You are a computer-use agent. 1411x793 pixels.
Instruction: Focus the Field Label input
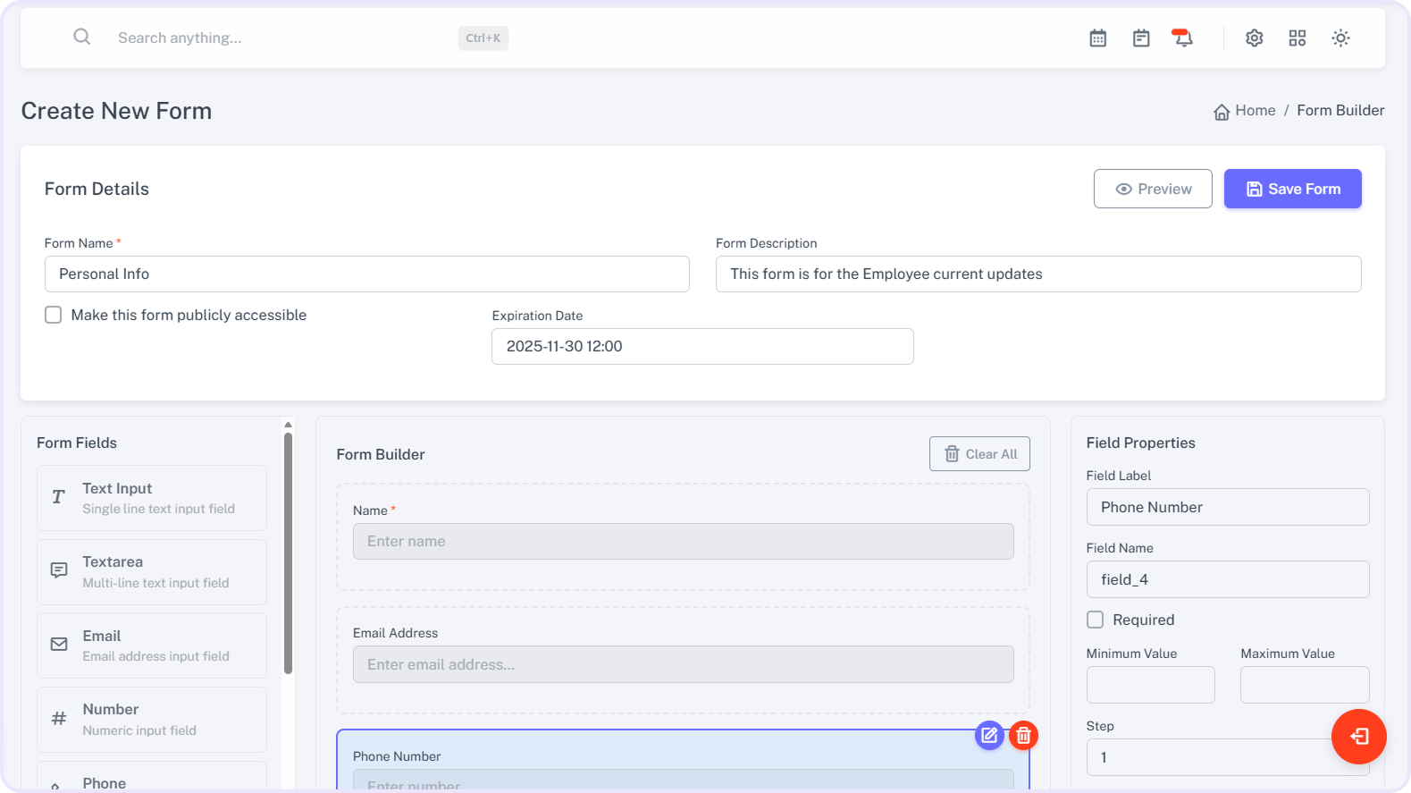[1227, 507]
